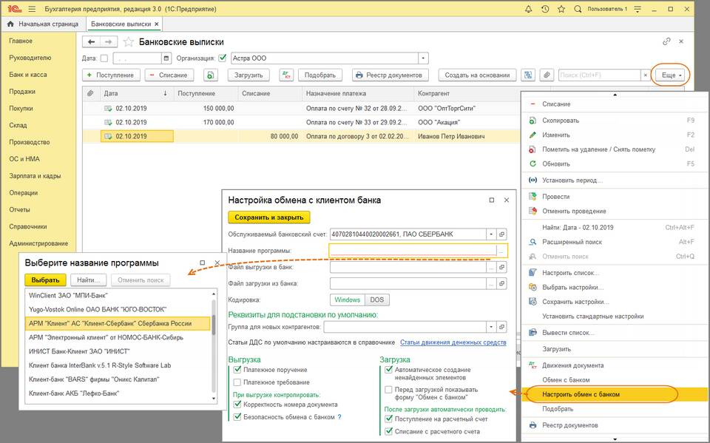Image resolution: width=710 pixels, height=443 pixels.
Task: Open the Еще dropdown button
Action: click(x=671, y=75)
